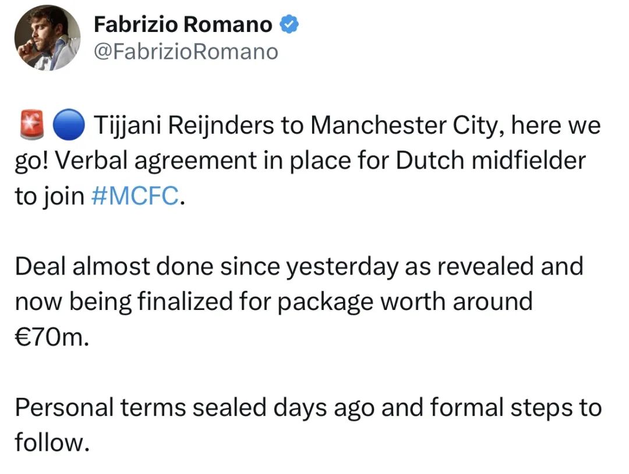Click the name Tijjani Reijnders in the tweet
Screen dimensions: 629x474
tap(184, 126)
